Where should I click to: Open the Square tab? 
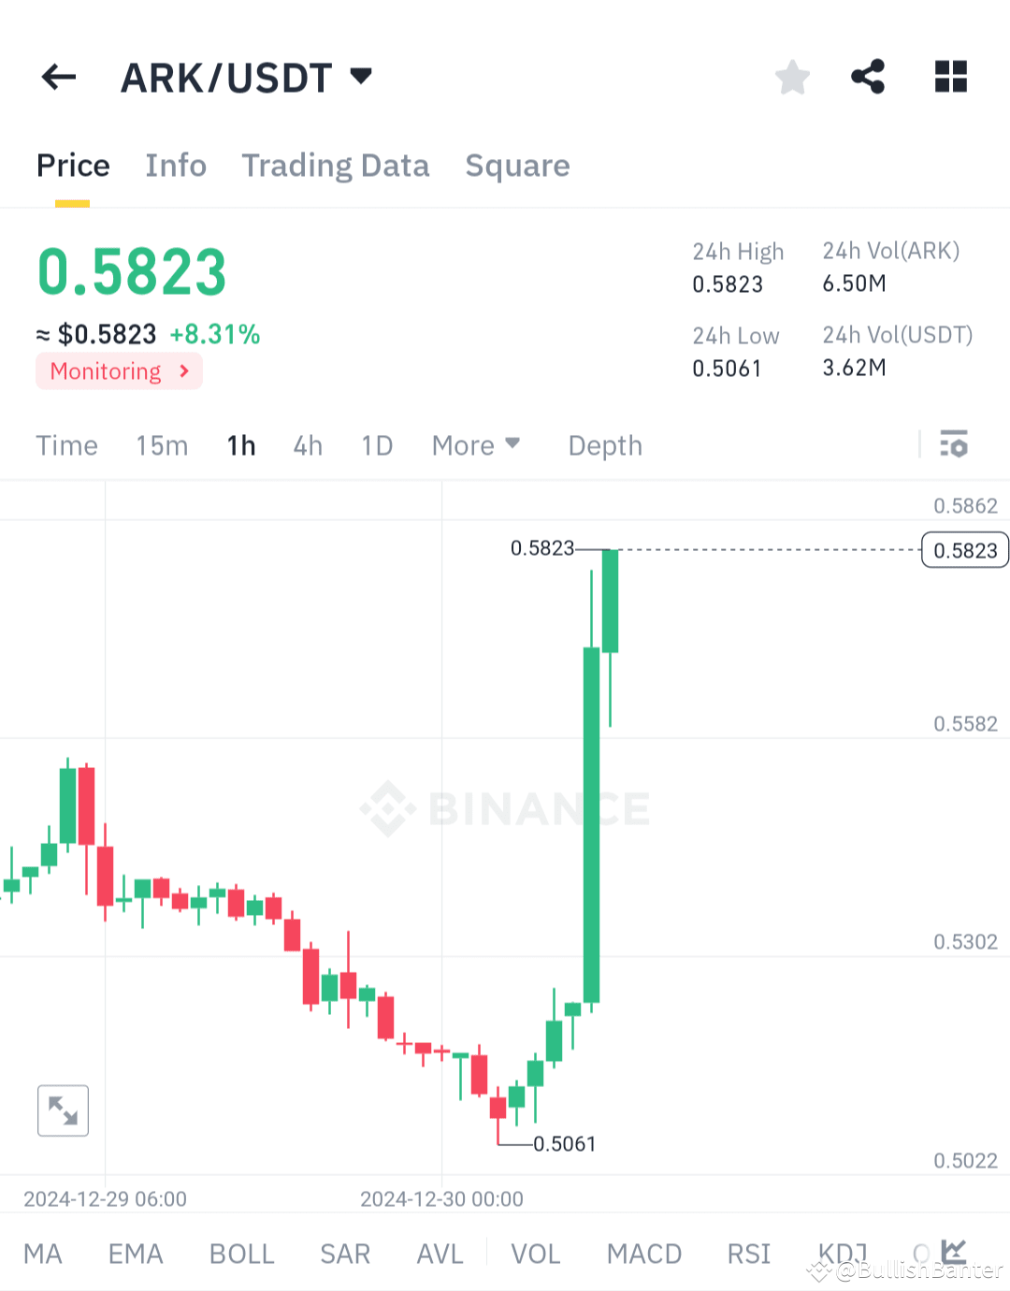[x=517, y=166]
